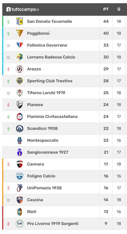127x234 pixels.
Task: Open the Sangiovannese 1927 team link
Action: click(48, 152)
